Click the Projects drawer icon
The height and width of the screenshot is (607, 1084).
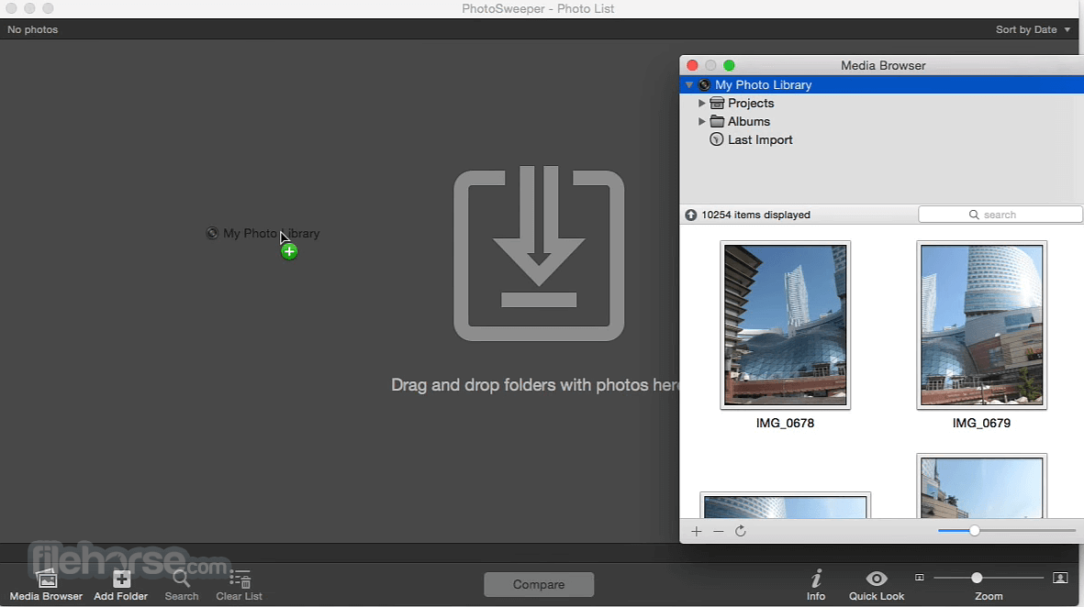717,103
